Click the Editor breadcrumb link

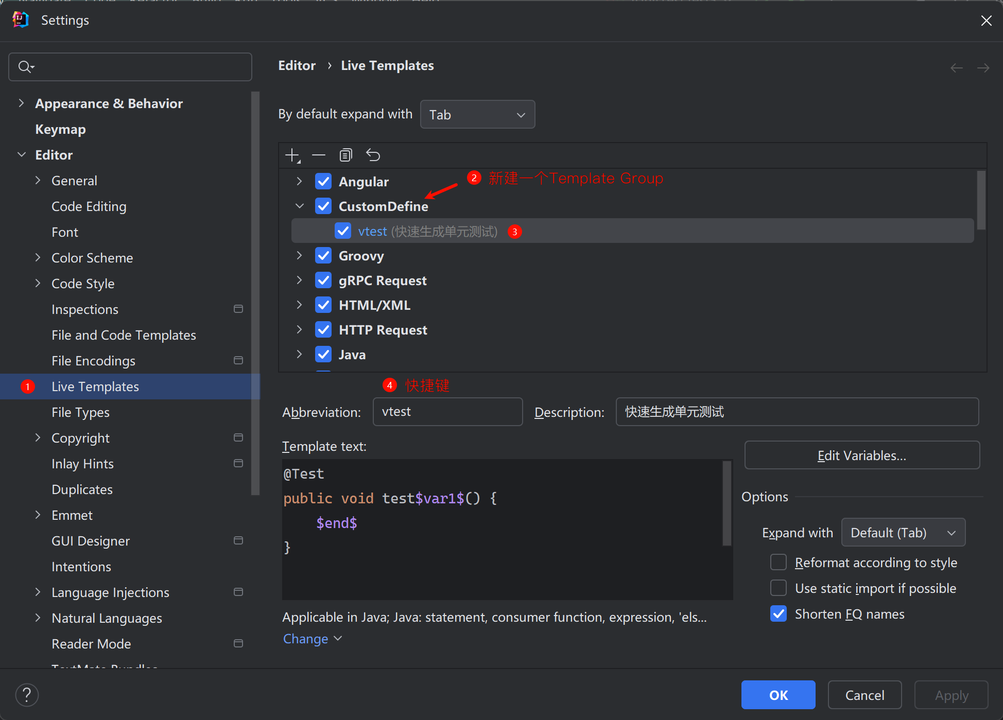pyautogui.click(x=297, y=65)
